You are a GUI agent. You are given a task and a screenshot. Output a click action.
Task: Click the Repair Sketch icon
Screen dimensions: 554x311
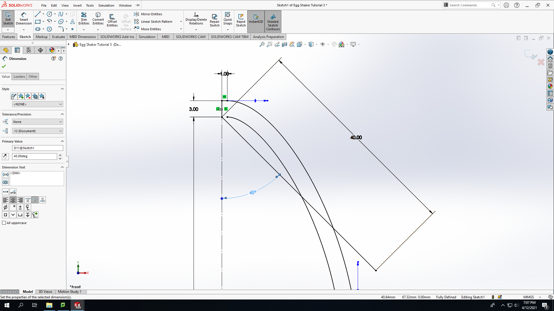tap(214, 20)
